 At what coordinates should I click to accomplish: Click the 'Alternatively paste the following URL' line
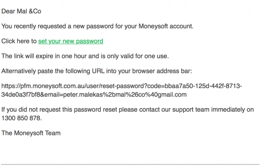click(x=97, y=71)
